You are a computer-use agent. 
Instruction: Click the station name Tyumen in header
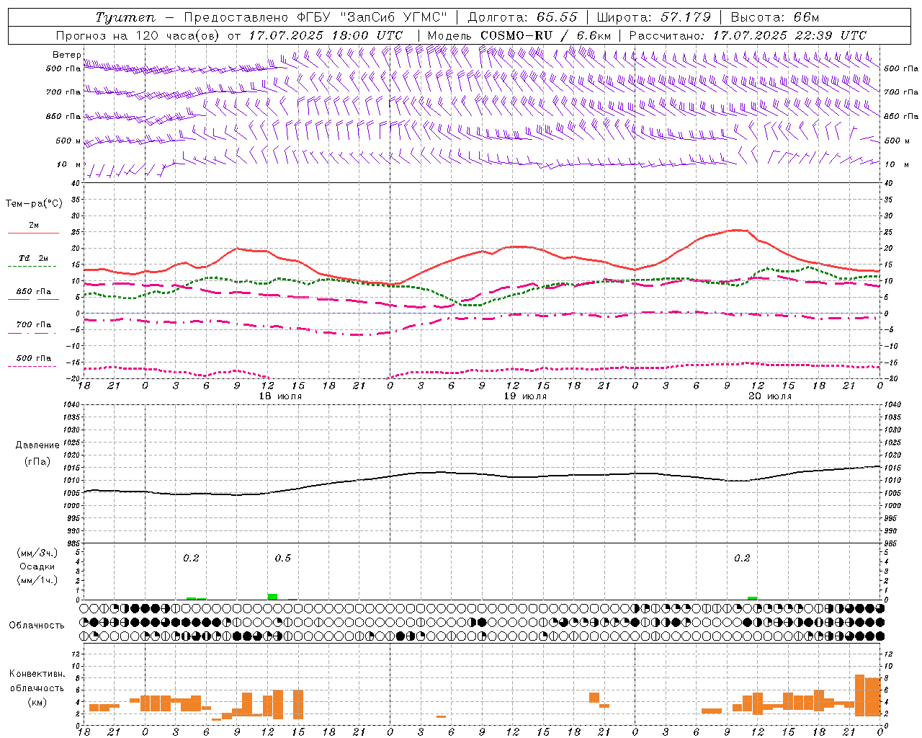click(x=125, y=17)
